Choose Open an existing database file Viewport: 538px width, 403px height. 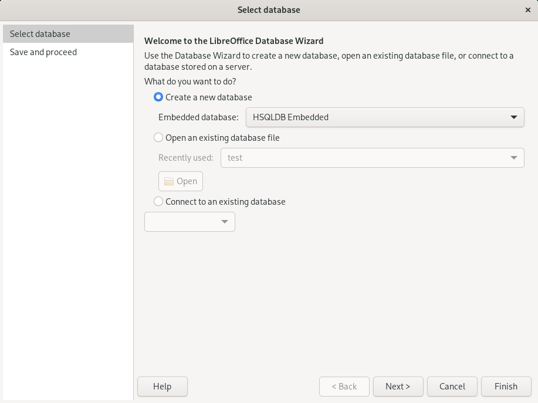158,138
